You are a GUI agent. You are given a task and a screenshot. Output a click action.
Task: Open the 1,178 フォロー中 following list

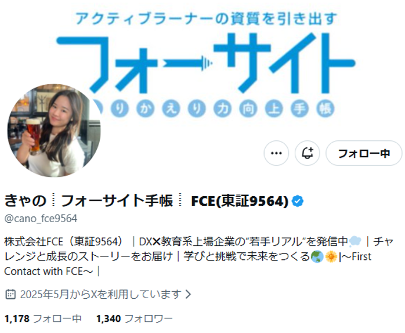pyautogui.click(x=43, y=318)
